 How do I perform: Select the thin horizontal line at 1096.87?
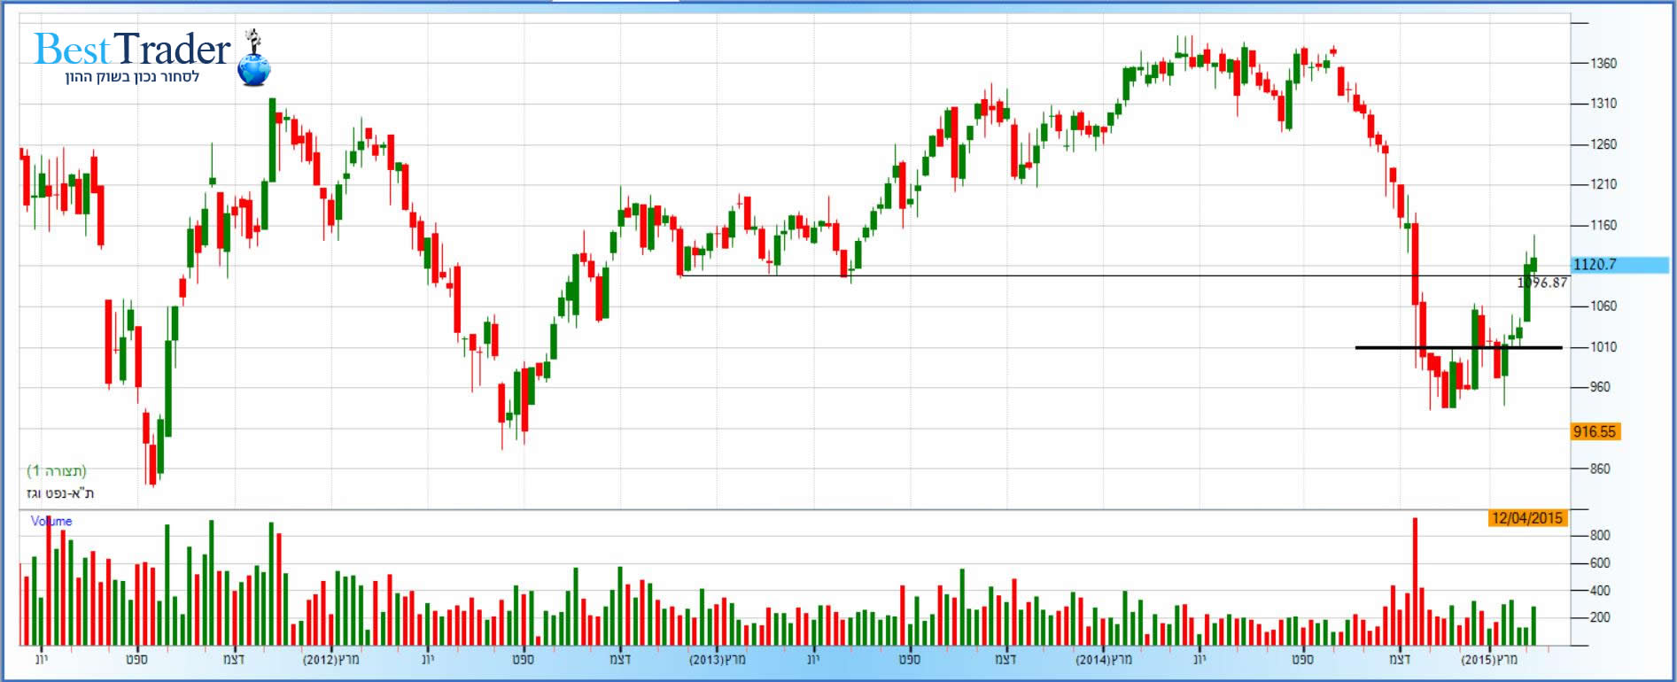(x=1063, y=275)
